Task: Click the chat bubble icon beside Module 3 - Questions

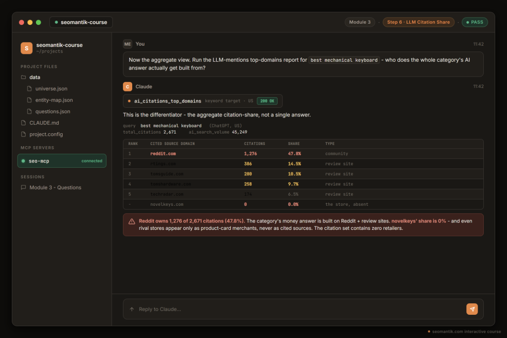Action: [x=23, y=187]
